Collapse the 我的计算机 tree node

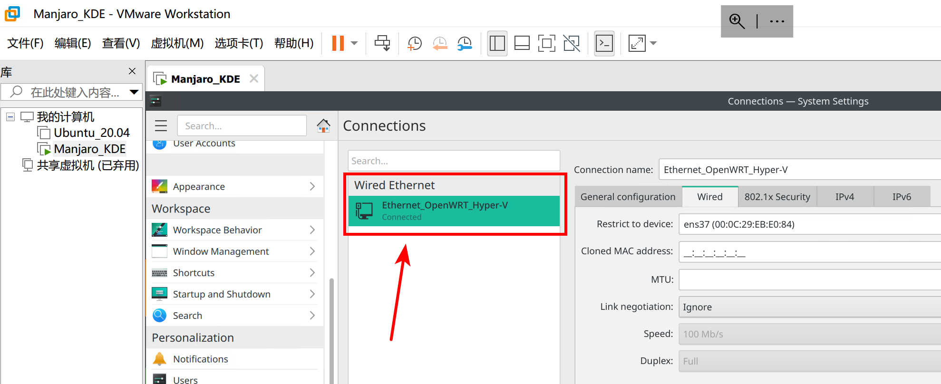pos(10,117)
